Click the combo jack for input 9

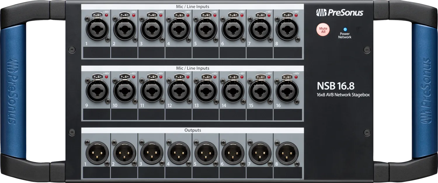[x=97, y=91]
